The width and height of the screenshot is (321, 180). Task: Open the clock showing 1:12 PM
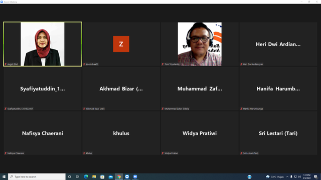(x=306, y=176)
